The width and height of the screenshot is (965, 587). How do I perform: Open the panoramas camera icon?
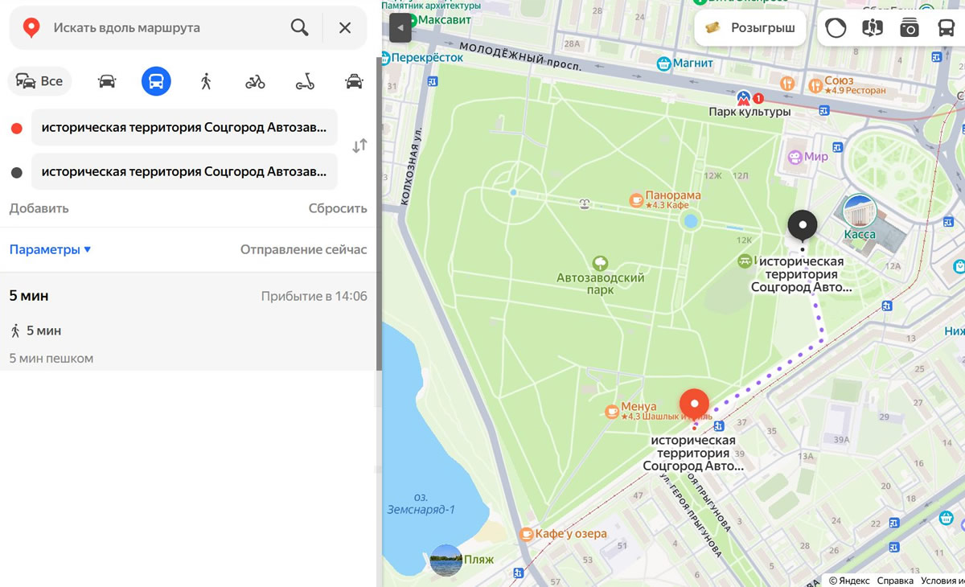tap(910, 28)
